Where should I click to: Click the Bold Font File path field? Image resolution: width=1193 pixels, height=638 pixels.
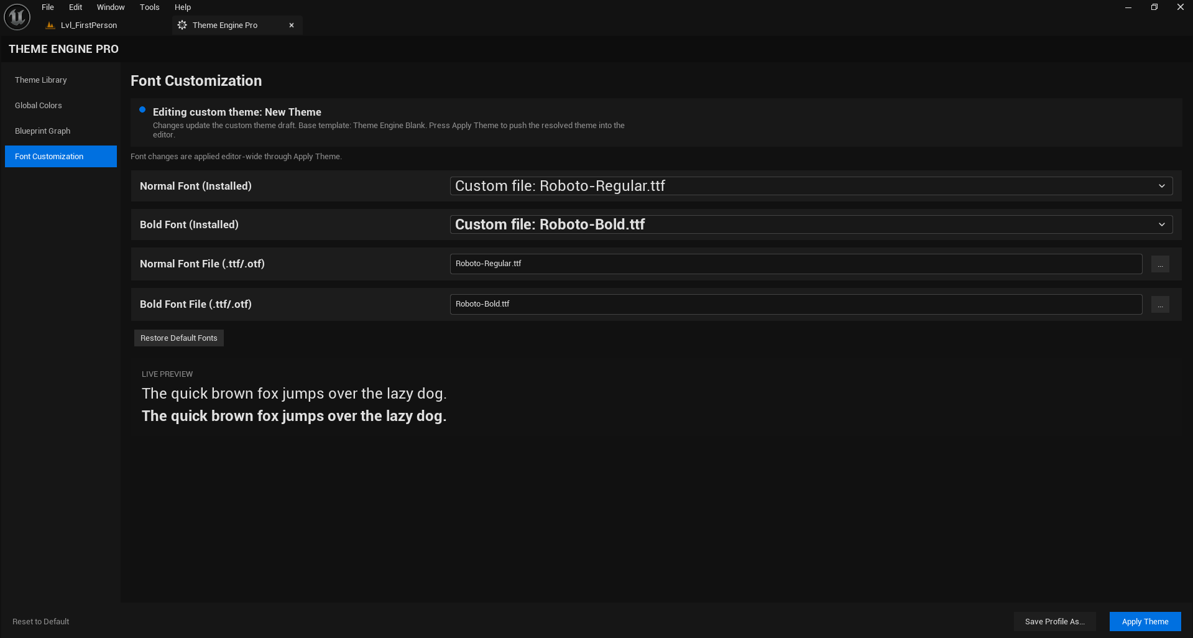pos(796,304)
